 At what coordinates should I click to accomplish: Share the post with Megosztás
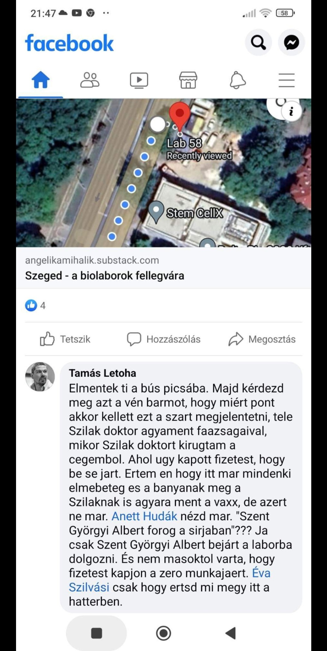[262, 339]
